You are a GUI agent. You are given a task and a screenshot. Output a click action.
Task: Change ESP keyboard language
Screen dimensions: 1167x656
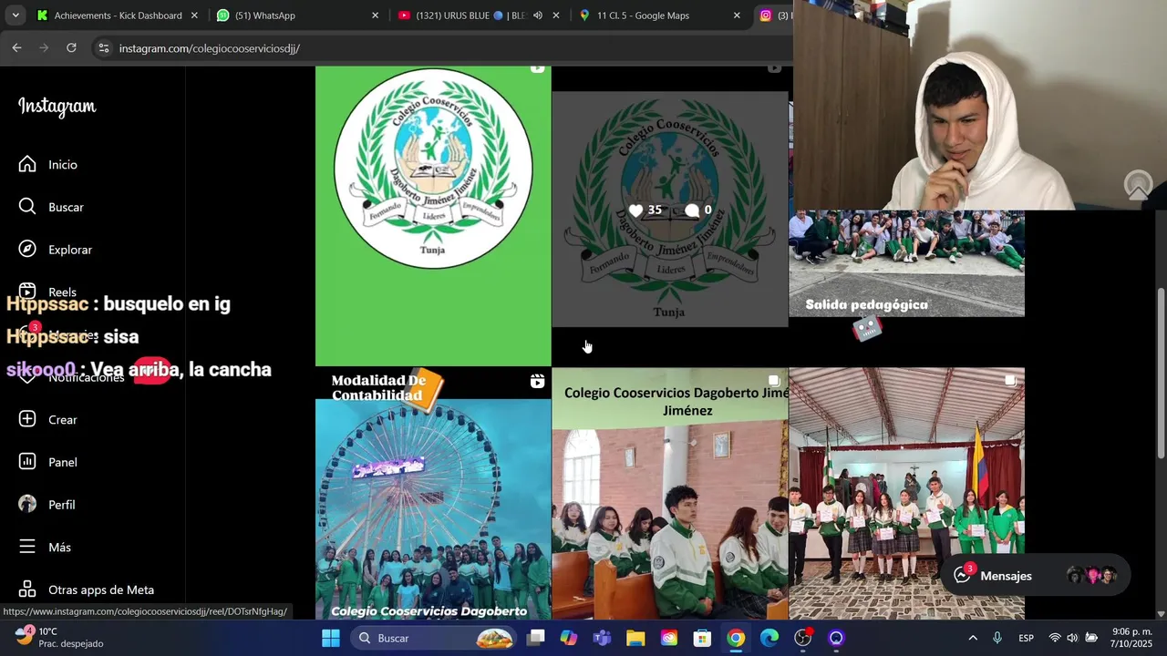[x=1027, y=638]
